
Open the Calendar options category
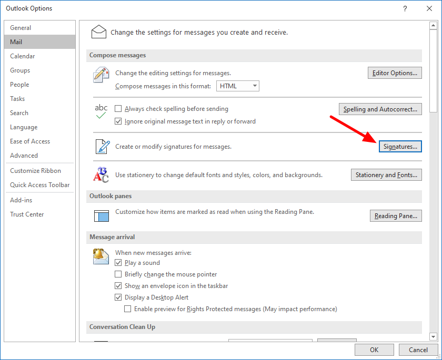point(40,56)
